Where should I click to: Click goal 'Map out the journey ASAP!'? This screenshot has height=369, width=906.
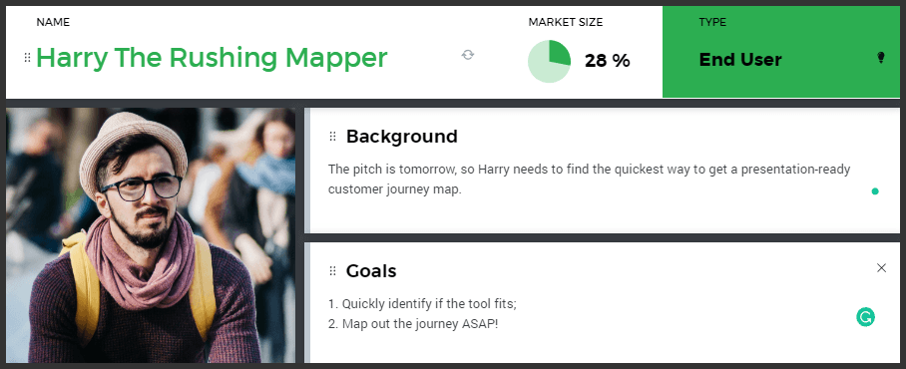tap(413, 323)
